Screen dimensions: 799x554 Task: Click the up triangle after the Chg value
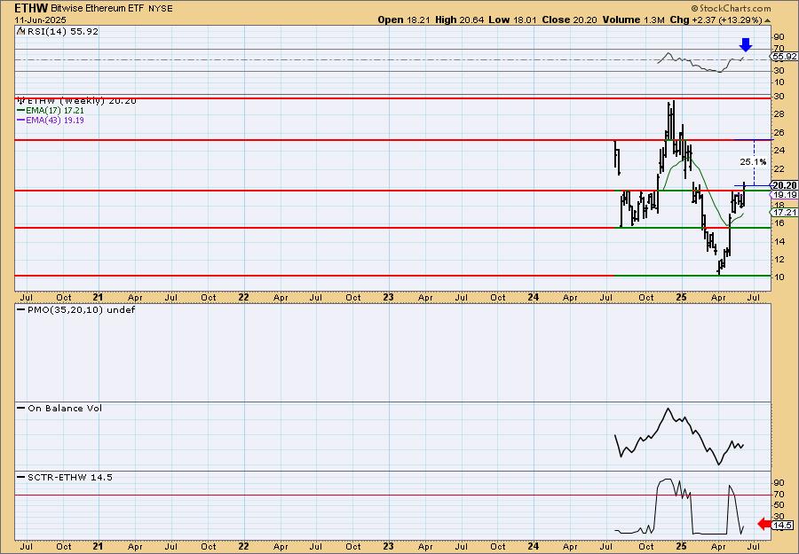[768, 20]
